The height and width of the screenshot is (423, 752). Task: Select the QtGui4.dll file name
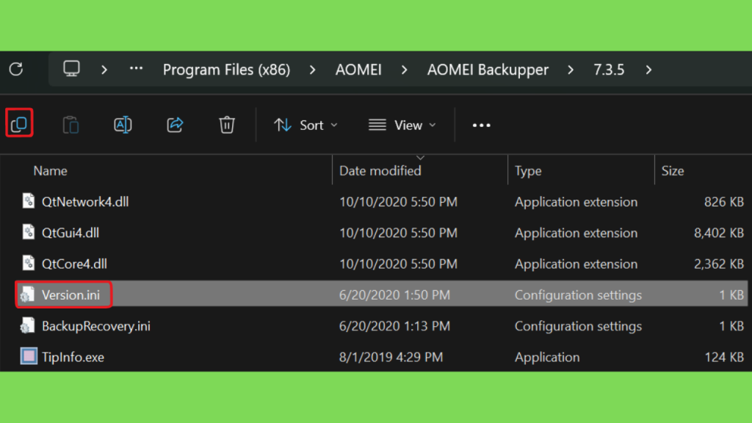click(x=70, y=233)
